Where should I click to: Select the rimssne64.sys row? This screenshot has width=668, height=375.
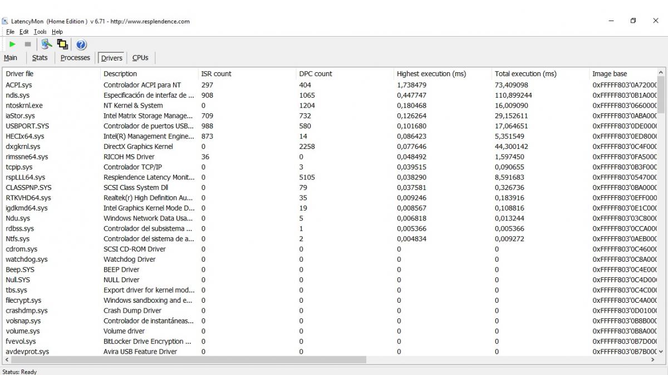[x=330, y=157]
